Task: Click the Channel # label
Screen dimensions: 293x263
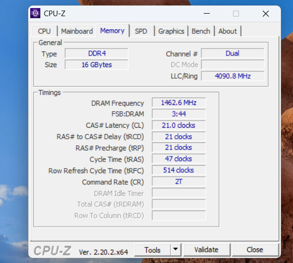Action: 182,54
